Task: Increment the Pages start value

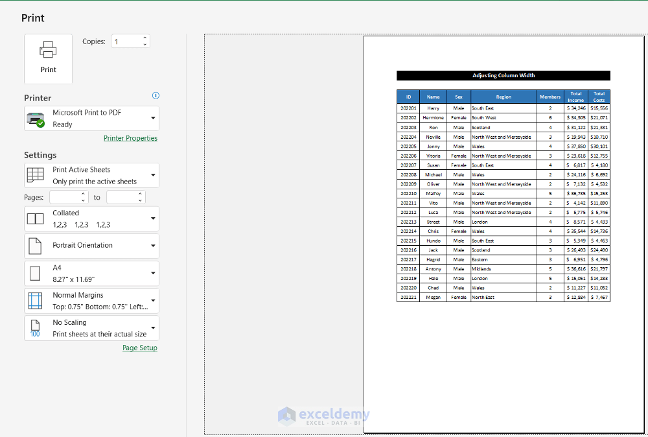Action: [x=84, y=194]
